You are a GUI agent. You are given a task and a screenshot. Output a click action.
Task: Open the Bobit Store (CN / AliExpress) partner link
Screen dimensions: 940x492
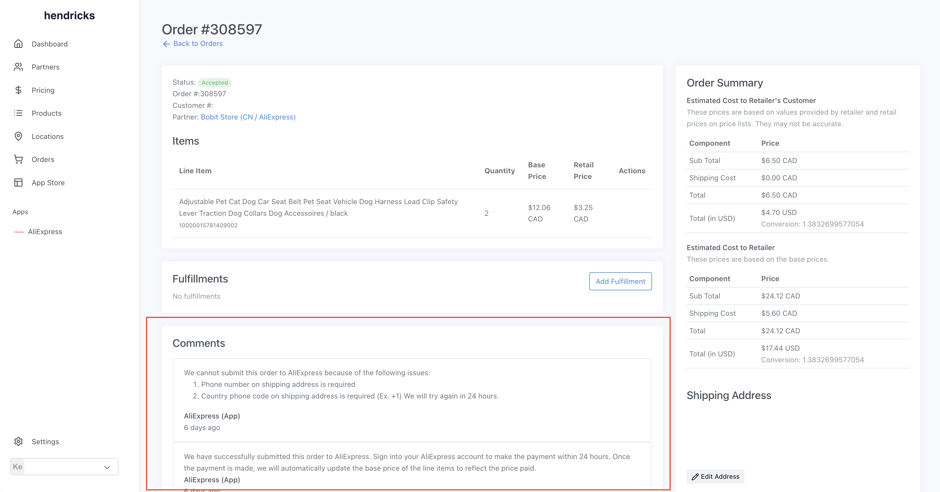point(248,117)
